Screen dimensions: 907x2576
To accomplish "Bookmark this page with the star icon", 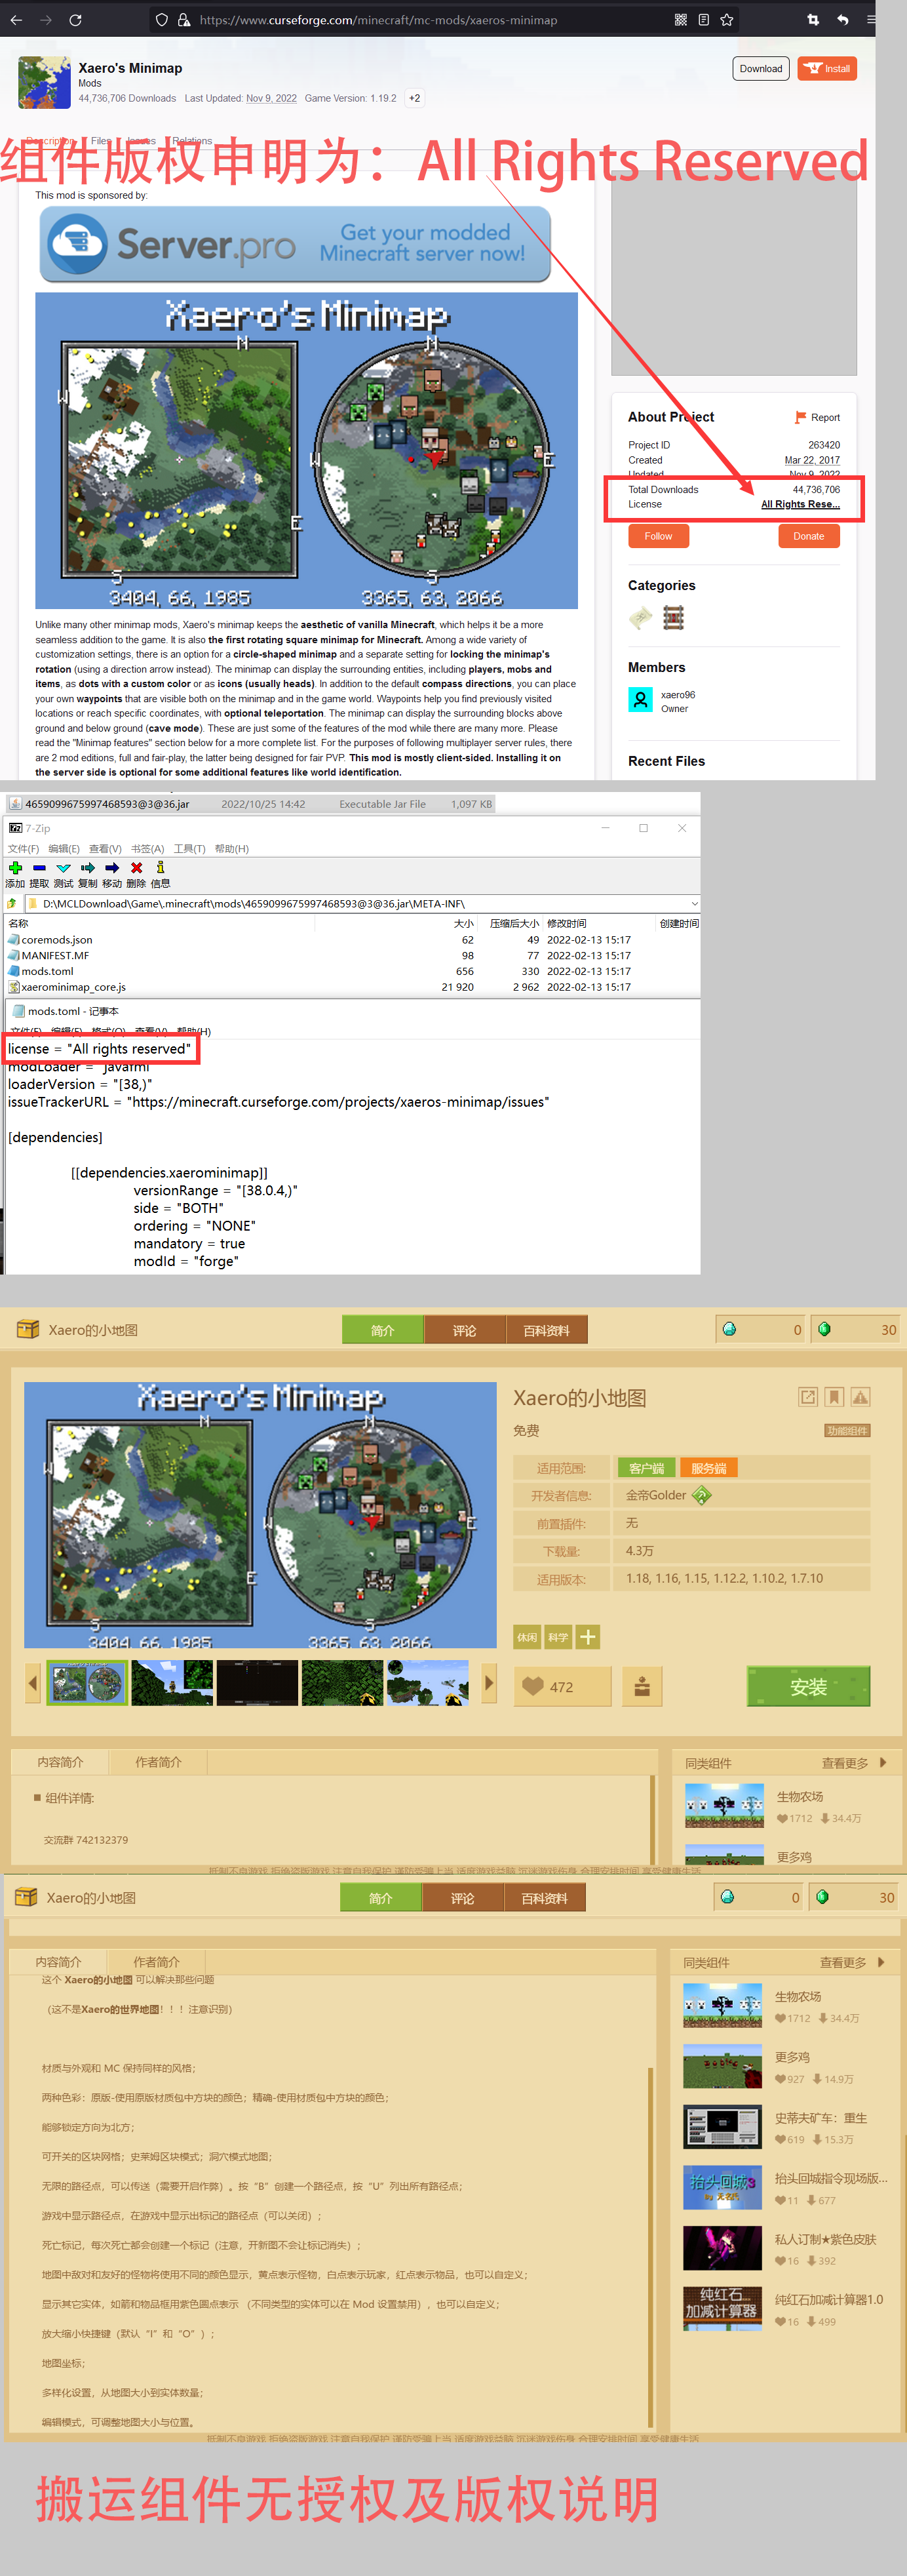I will tap(727, 19).
